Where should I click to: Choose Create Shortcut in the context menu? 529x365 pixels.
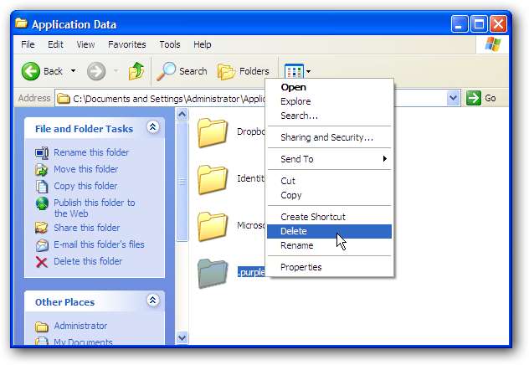click(x=329, y=217)
